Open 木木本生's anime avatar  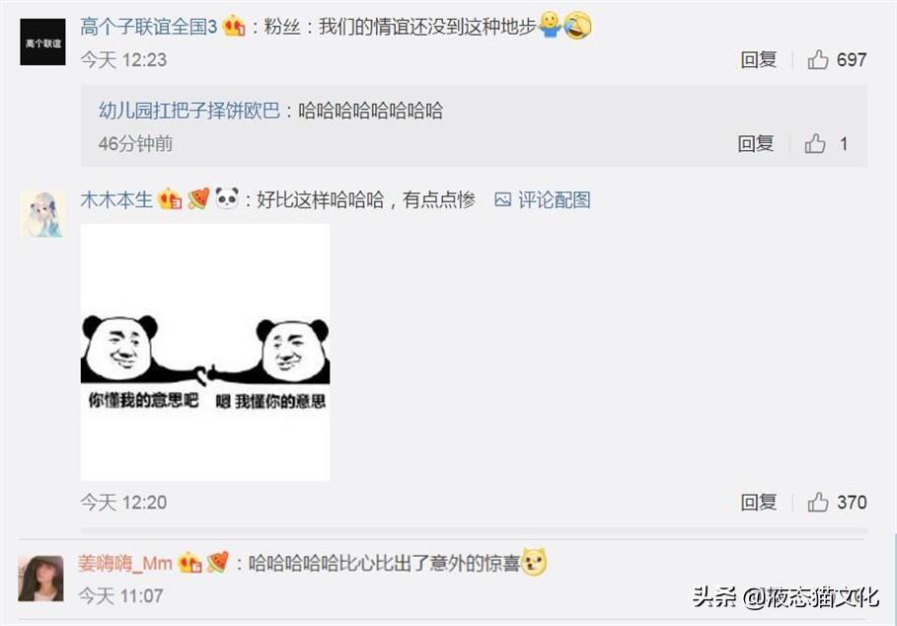click(42, 214)
